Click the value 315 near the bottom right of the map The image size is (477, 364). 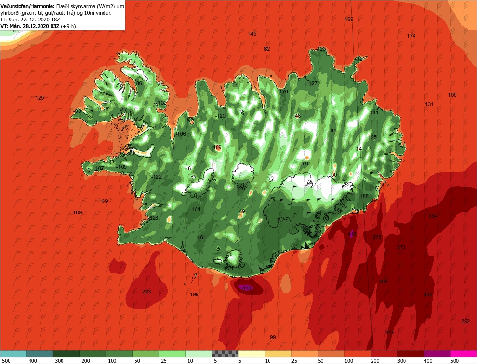(390, 333)
